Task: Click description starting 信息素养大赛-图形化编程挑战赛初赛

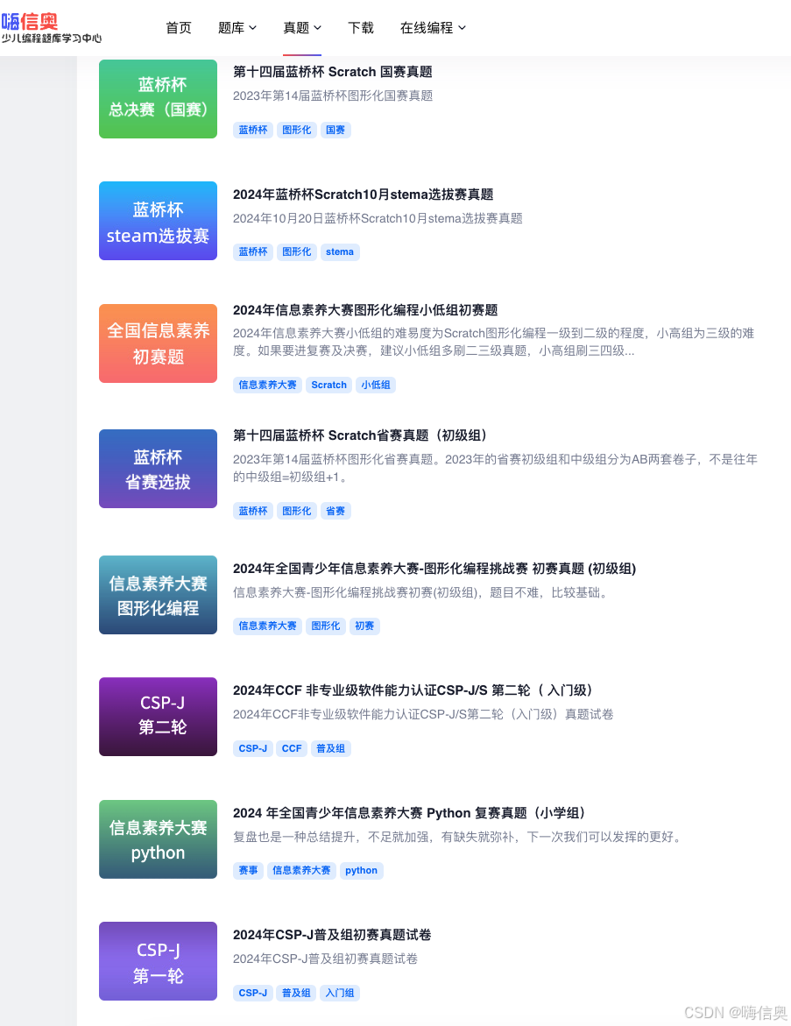Action: [x=422, y=592]
